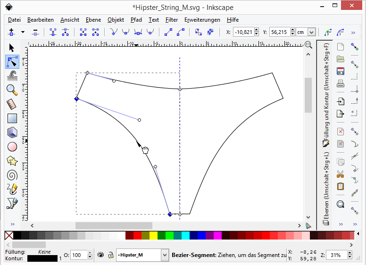Pick the yellow swatch in the palette
The height and width of the screenshot is (265, 366).
pos(153,235)
